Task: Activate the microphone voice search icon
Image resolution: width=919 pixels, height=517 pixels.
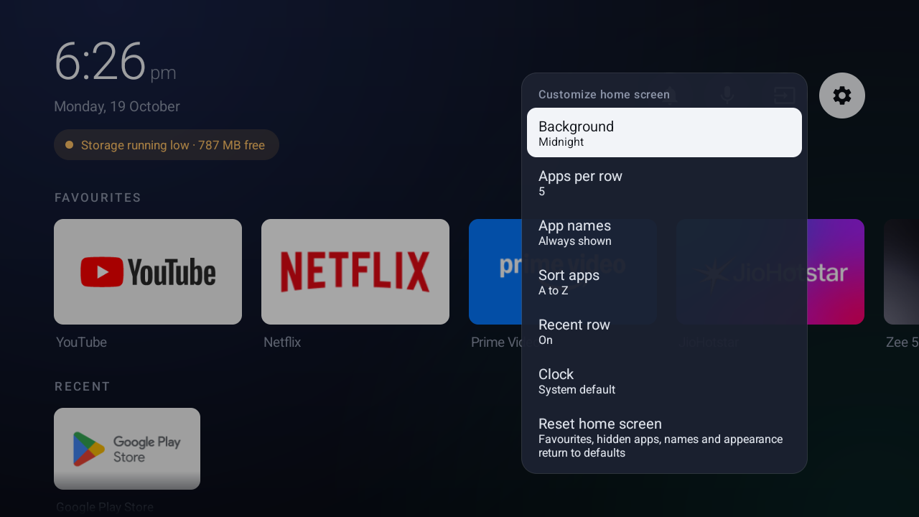Action: (x=727, y=96)
